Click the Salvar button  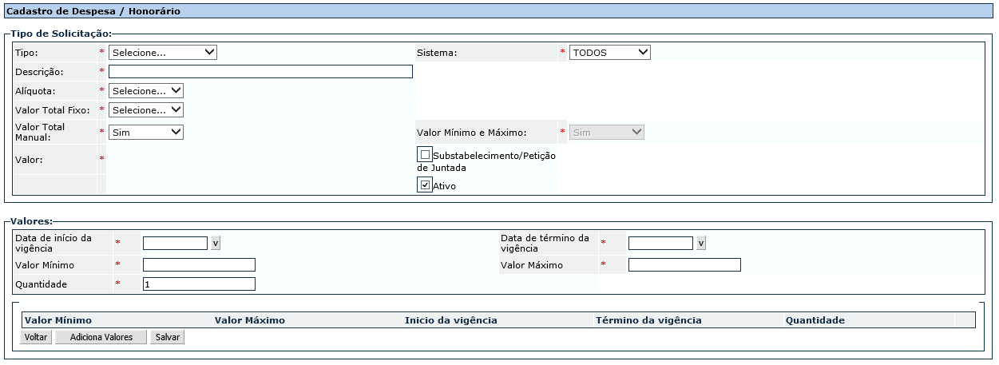[x=168, y=337]
